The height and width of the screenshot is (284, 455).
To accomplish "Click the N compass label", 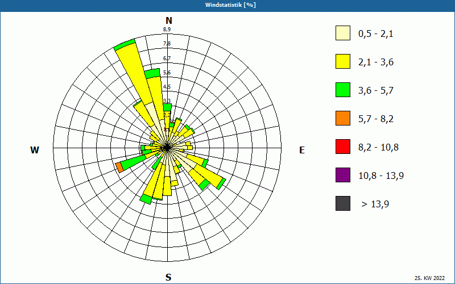I will 169,20.
